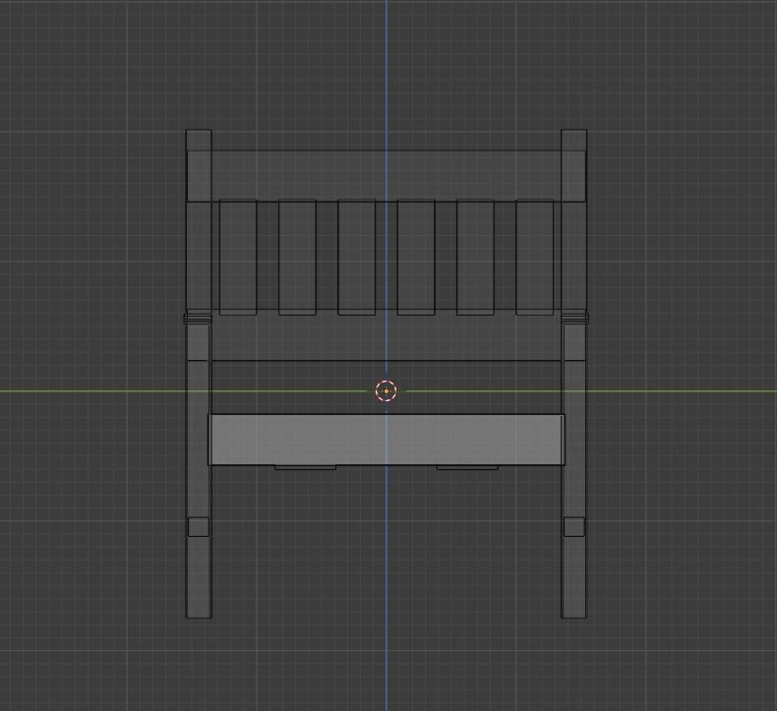Select the small square block on right leg

[573, 527]
